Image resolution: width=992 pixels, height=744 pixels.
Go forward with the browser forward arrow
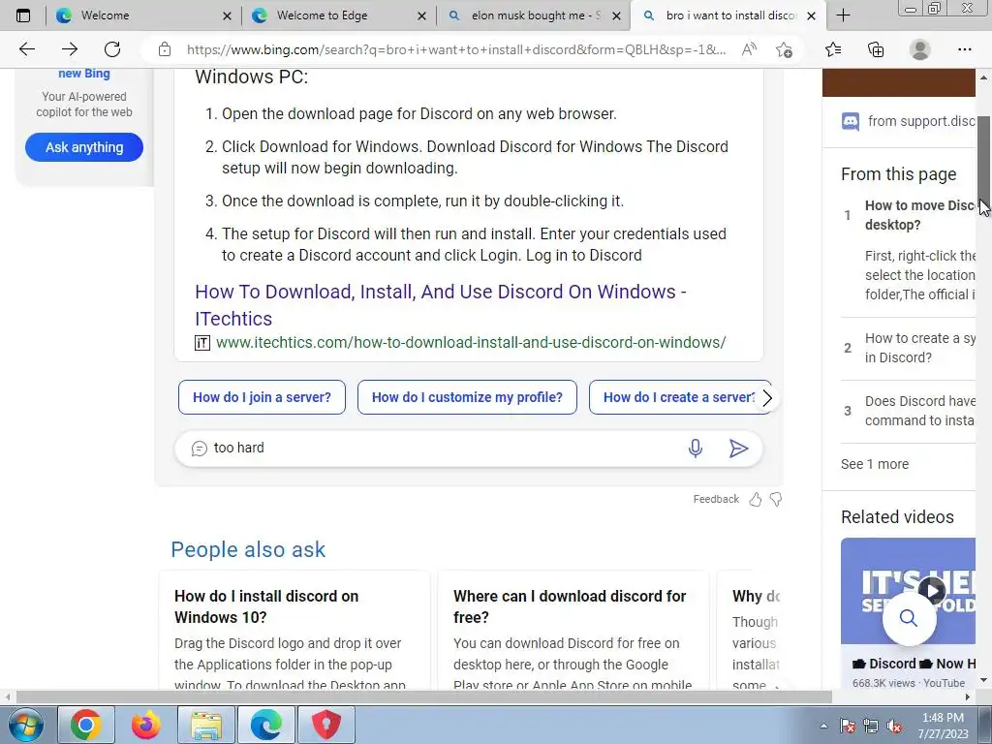tap(70, 49)
